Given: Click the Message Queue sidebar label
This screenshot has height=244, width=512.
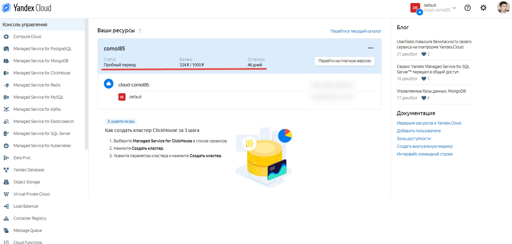Looking at the screenshot, I should (x=28, y=231).
